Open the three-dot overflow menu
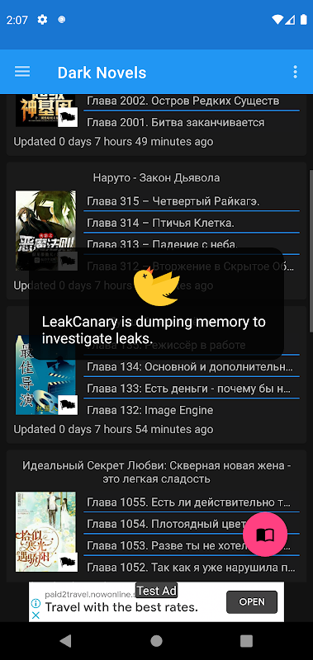The height and width of the screenshot is (660, 313). 296,72
